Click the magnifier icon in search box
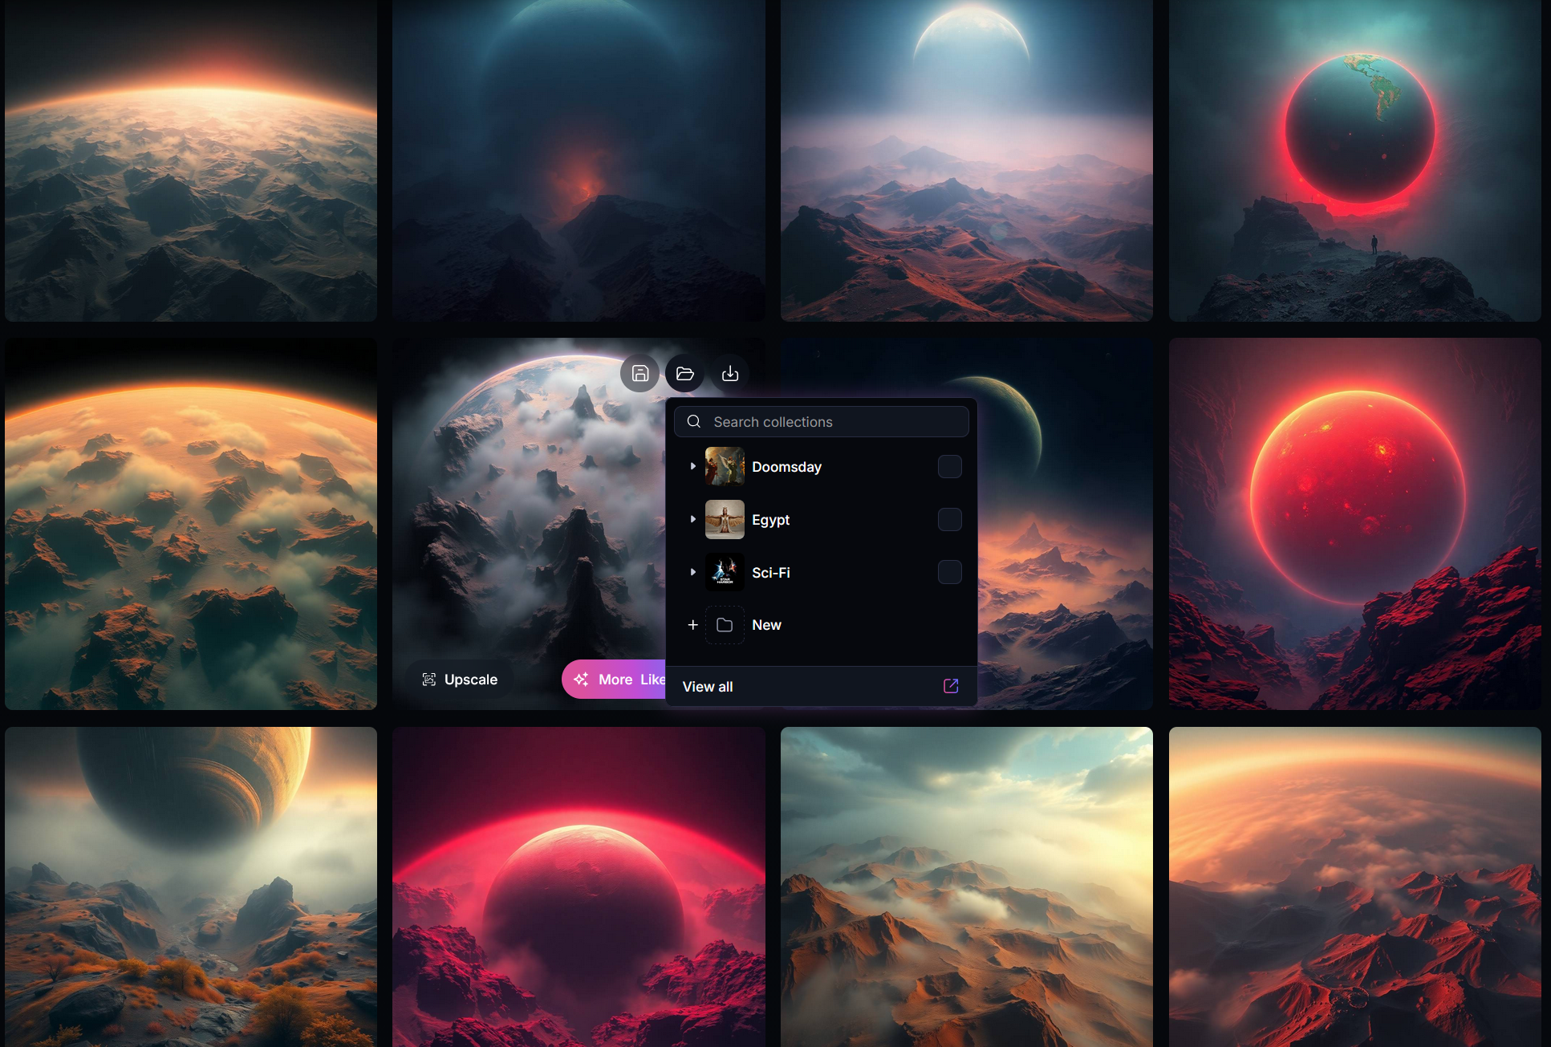This screenshot has width=1551, height=1047. 694,422
